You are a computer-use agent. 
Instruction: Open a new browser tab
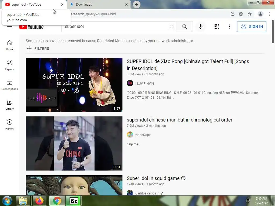click(x=137, y=5)
